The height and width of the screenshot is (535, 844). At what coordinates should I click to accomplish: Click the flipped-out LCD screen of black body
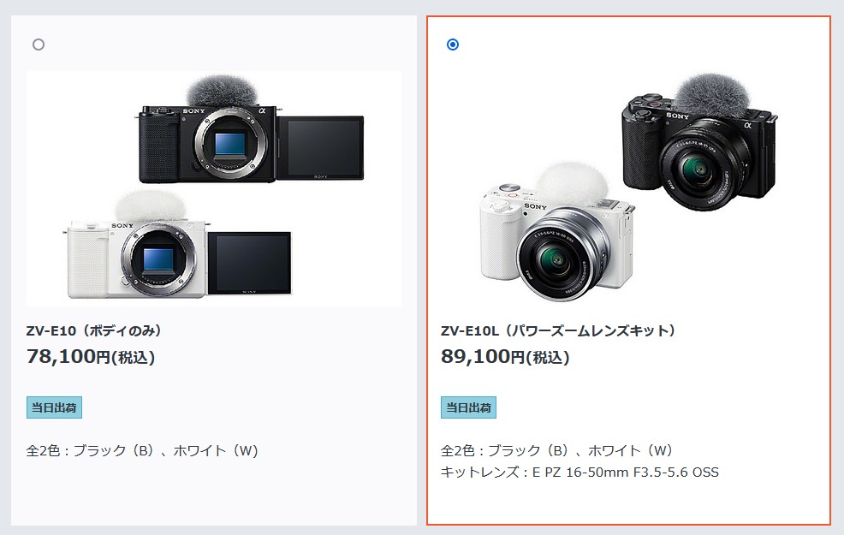coord(321,147)
